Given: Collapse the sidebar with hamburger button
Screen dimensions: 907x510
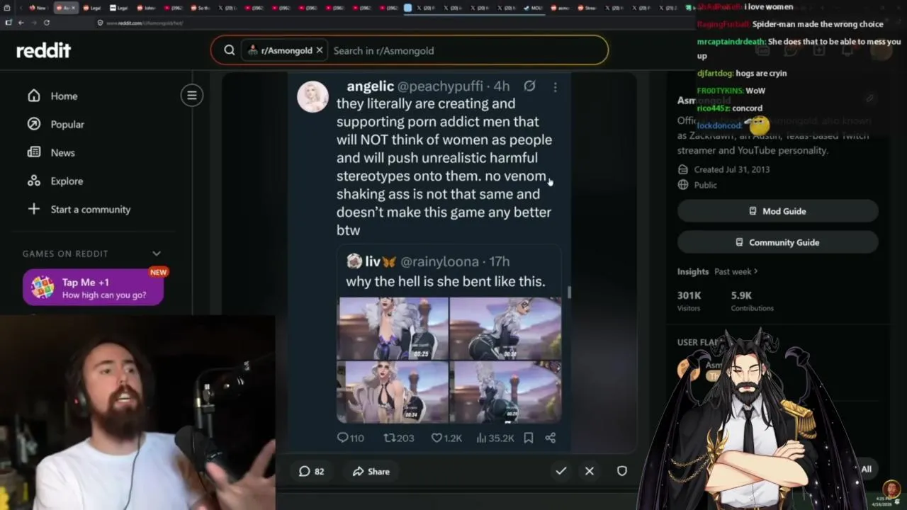Looking at the screenshot, I should pyautogui.click(x=192, y=96).
